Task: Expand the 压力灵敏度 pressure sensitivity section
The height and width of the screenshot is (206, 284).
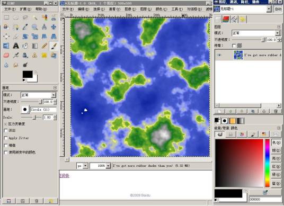Action: (x=5, y=124)
